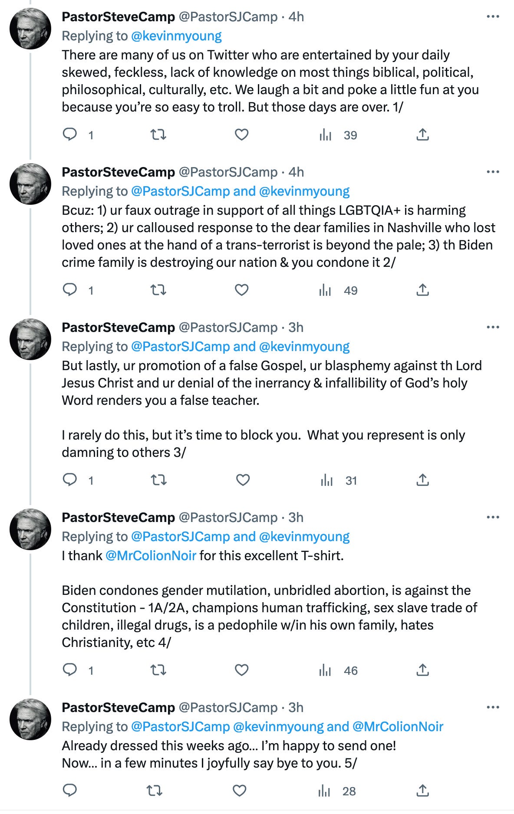Like the tweet mentioning the T-shirt
The width and height of the screenshot is (514, 814).
click(x=242, y=670)
